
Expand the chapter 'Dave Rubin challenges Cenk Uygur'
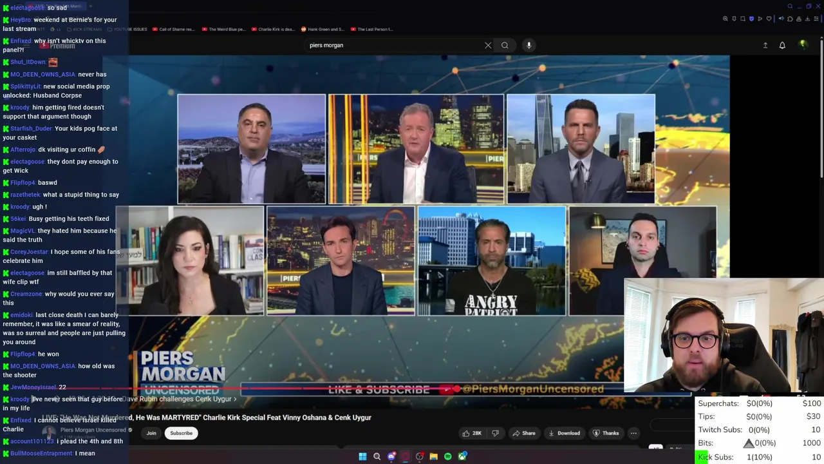click(179, 399)
